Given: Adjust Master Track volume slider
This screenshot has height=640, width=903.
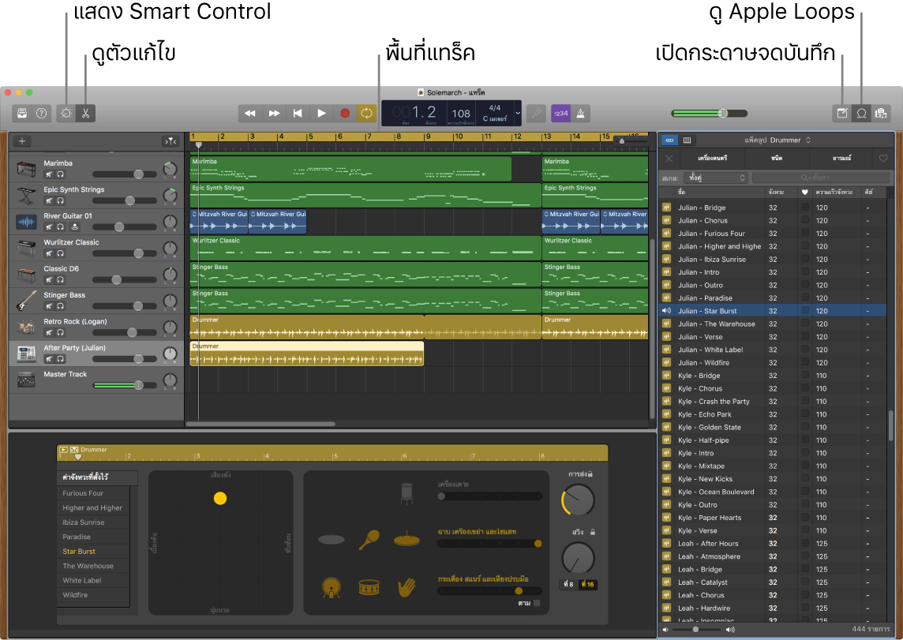Looking at the screenshot, I should (125, 385).
